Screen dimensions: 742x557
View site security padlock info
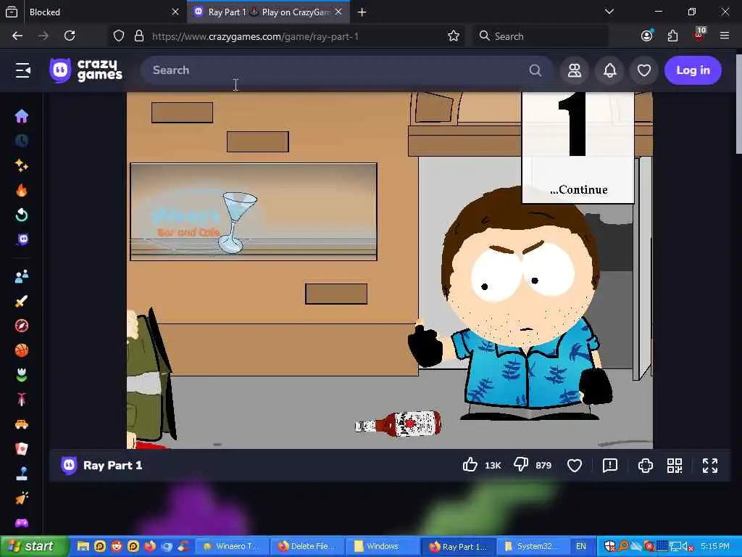[x=138, y=36]
